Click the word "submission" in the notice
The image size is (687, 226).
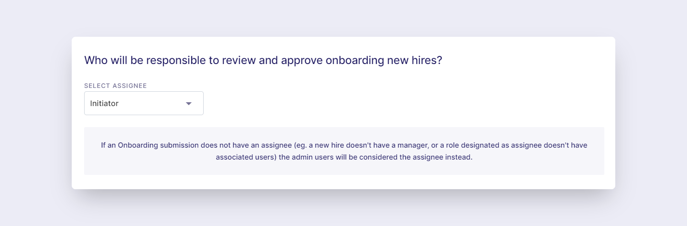tap(178, 145)
